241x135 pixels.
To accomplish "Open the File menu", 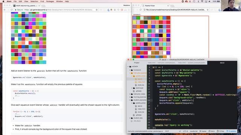I will click(15, 1).
